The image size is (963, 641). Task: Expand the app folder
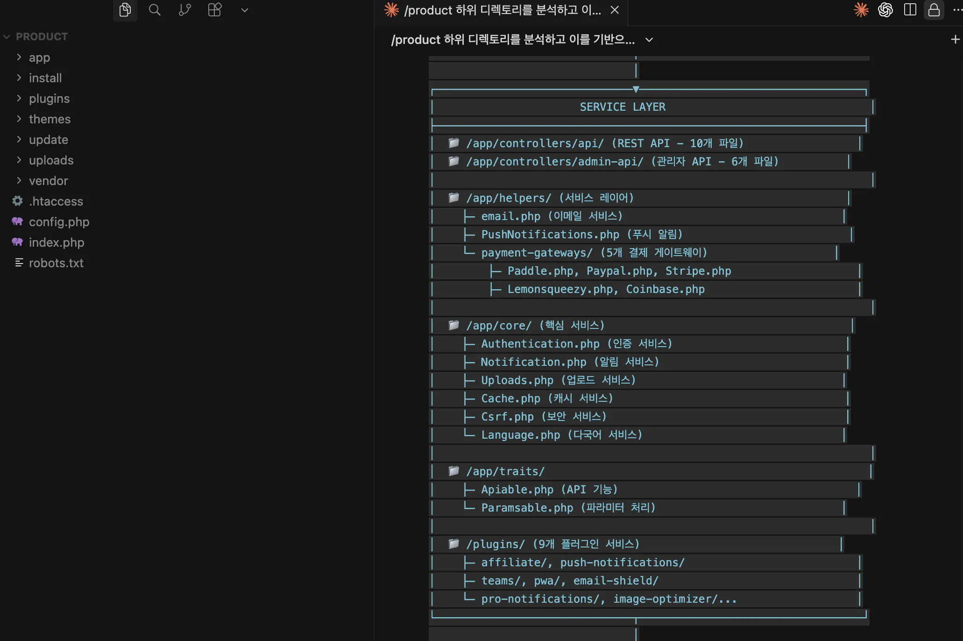pyautogui.click(x=39, y=57)
